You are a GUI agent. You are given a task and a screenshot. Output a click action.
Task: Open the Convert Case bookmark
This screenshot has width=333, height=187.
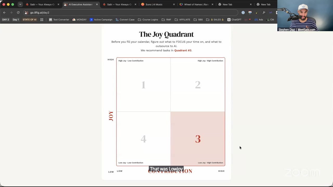click(125, 19)
